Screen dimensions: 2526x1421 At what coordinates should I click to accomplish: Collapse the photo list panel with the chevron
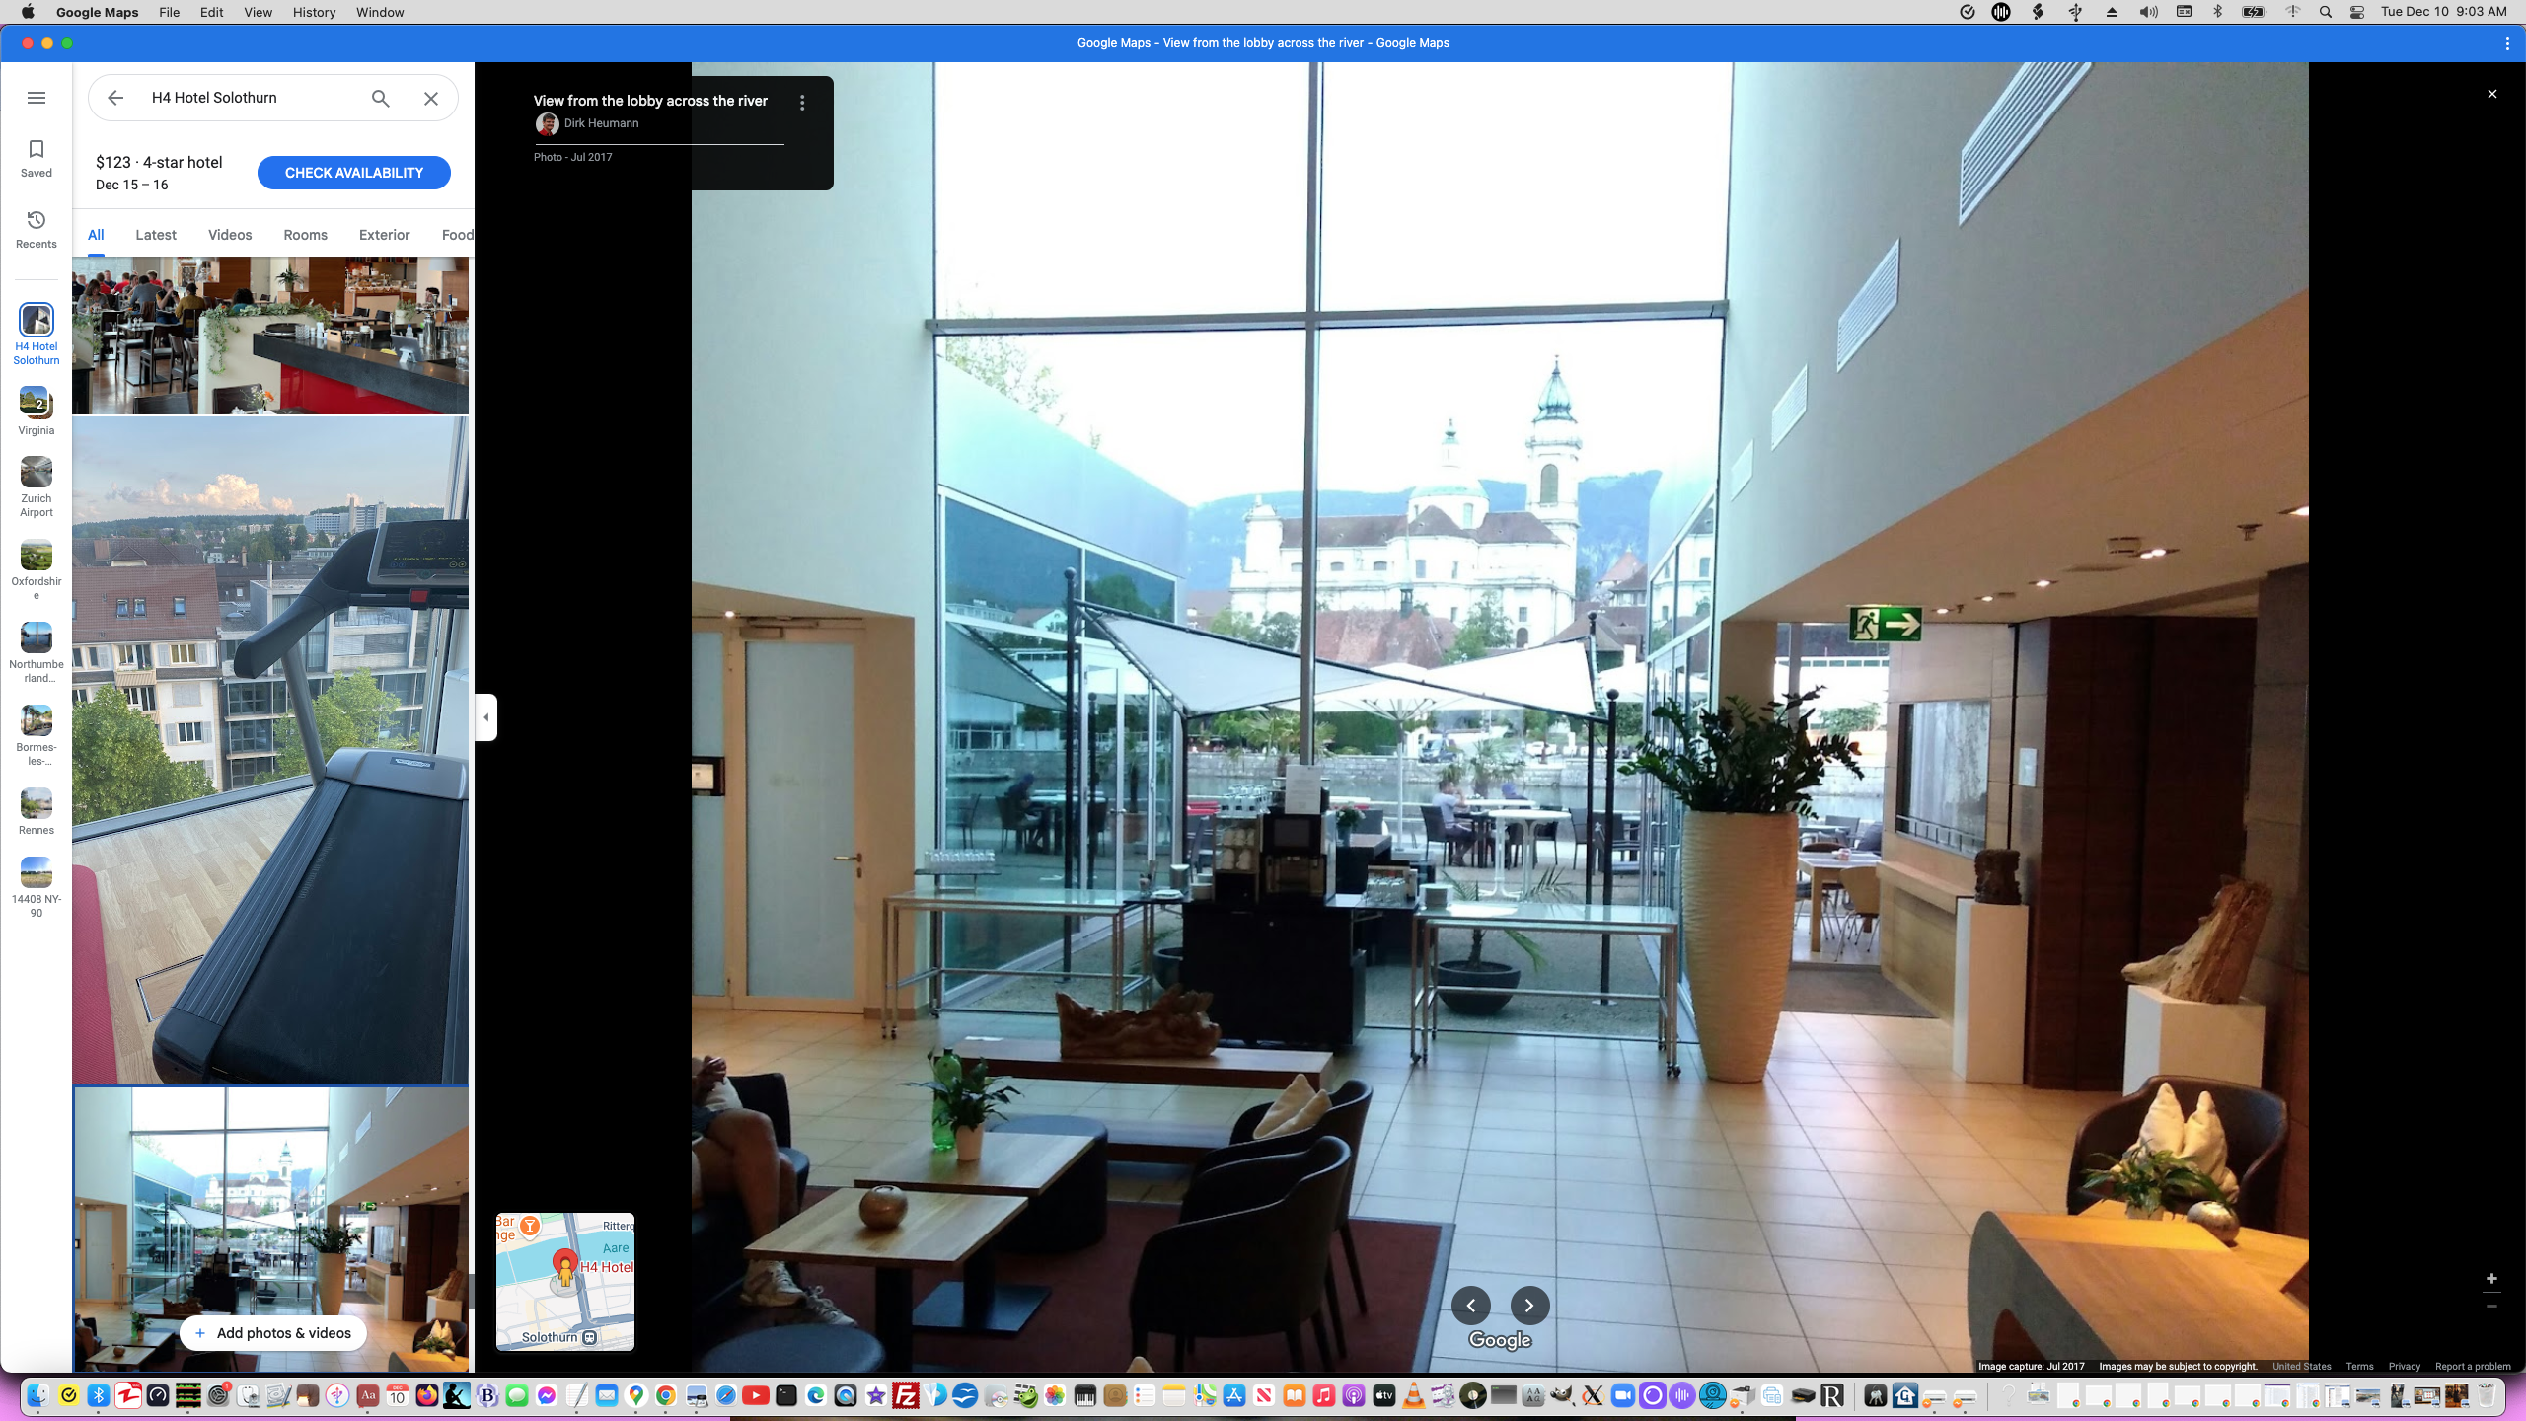click(x=485, y=717)
